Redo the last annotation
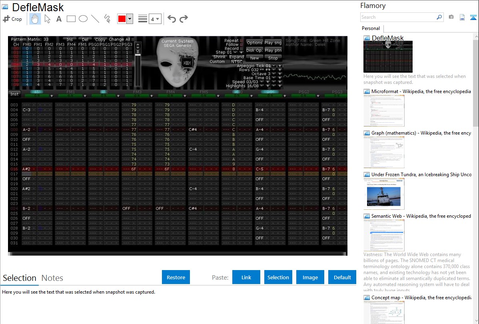The height and width of the screenshot is (324, 479). pos(184,19)
